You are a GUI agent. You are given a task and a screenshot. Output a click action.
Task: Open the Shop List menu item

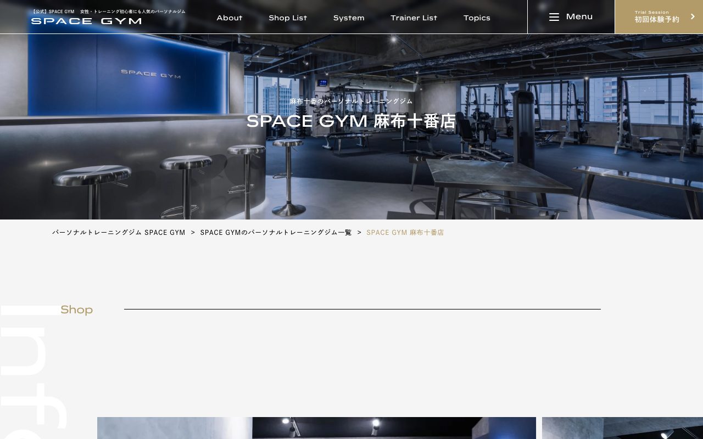tap(288, 18)
